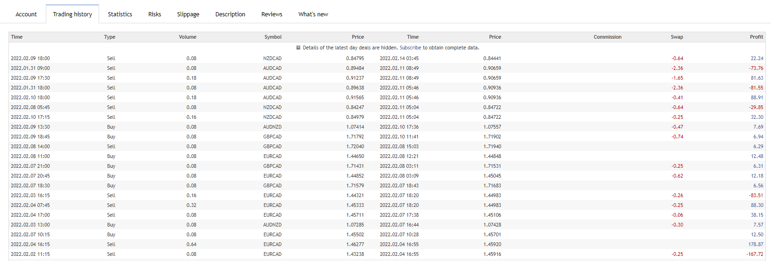Select the close time 2022.02.07 18:43
Viewport: 771px width, 261px height.
tap(399, 185)
